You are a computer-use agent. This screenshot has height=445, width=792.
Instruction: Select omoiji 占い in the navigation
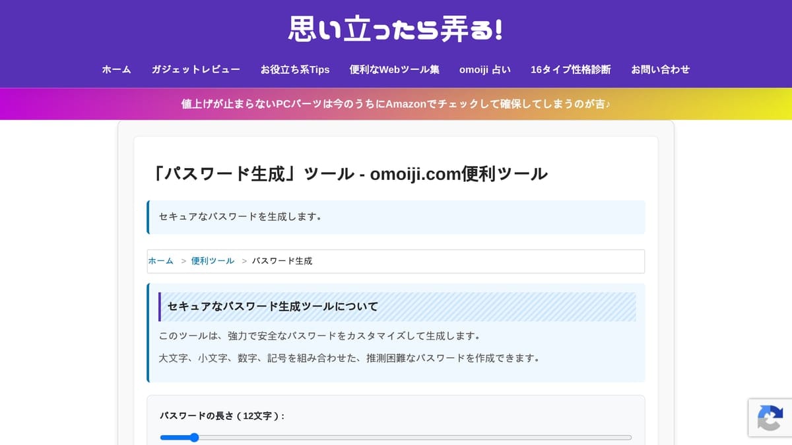[485, 69]
